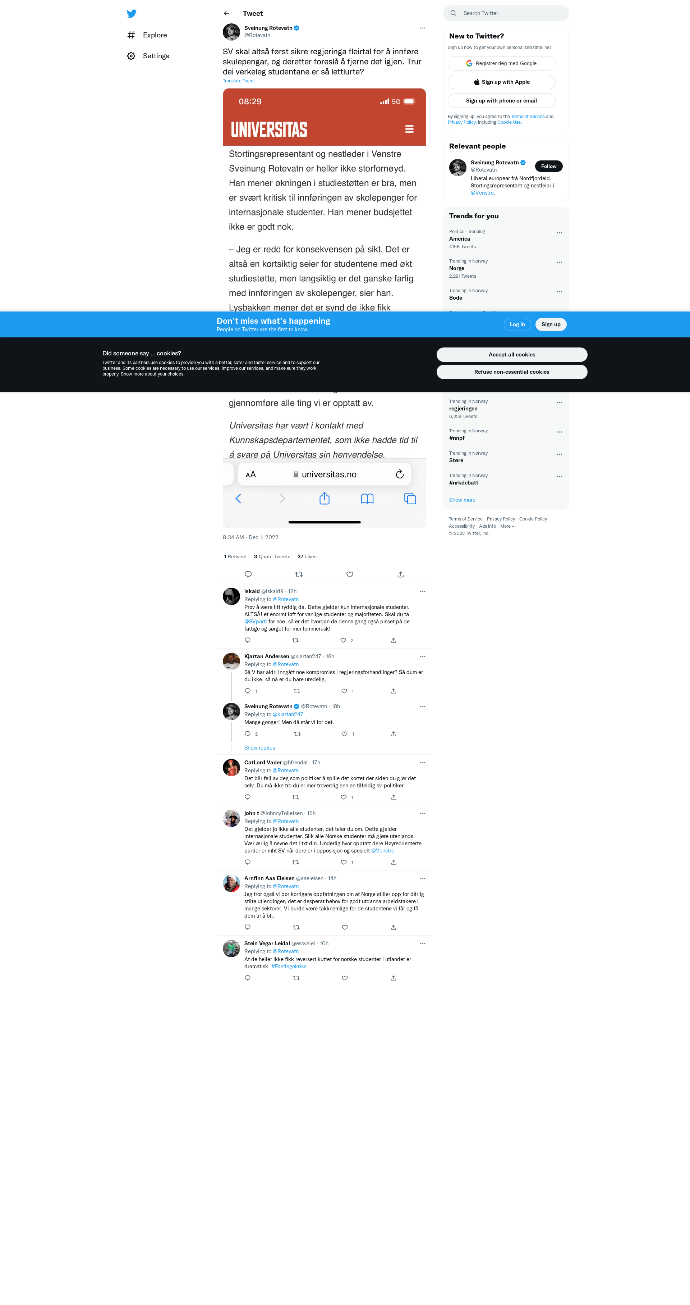Open options for the Norge trend

pyautogui.click(x=559, y=263)
